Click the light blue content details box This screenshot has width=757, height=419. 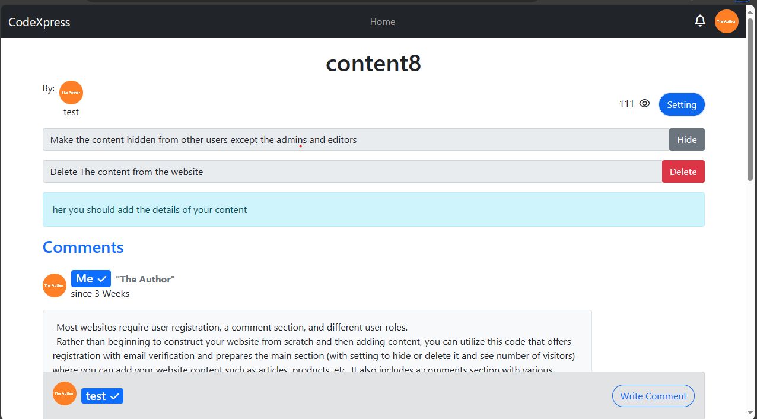[373, 209]
